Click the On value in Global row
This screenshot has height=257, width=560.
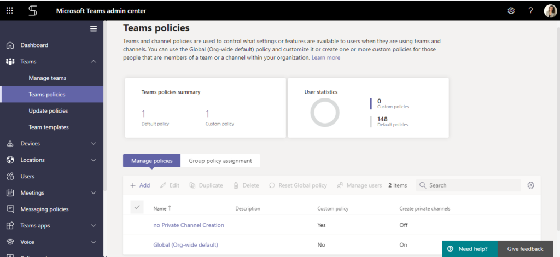[x=403, y=245]
